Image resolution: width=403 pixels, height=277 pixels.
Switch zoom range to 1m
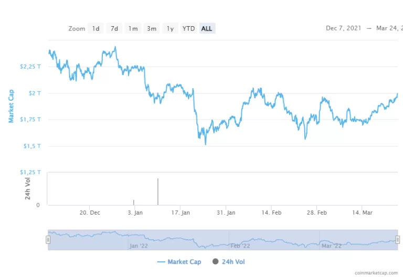(133, 28)
